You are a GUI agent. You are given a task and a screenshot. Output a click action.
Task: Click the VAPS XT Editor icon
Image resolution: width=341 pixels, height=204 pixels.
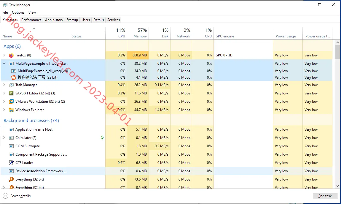point(11,93)
